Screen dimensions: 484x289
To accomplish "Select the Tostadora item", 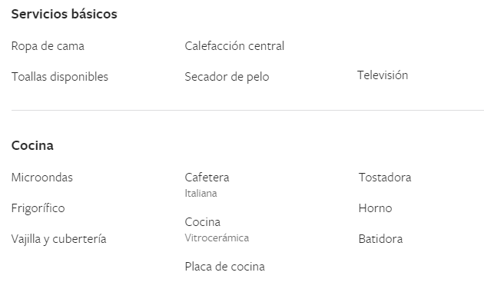I will (385, 178).
